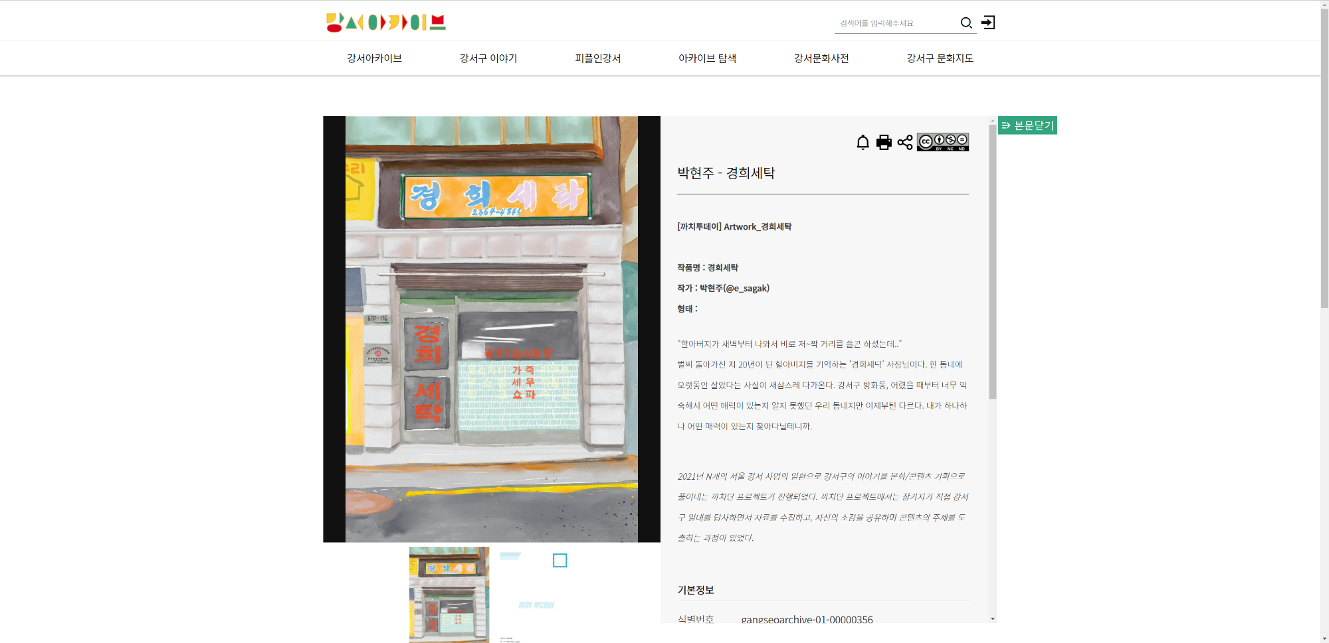Go to 피플인강서 menu
This screenshot has height=643, width=1329.
coord(598,58)
